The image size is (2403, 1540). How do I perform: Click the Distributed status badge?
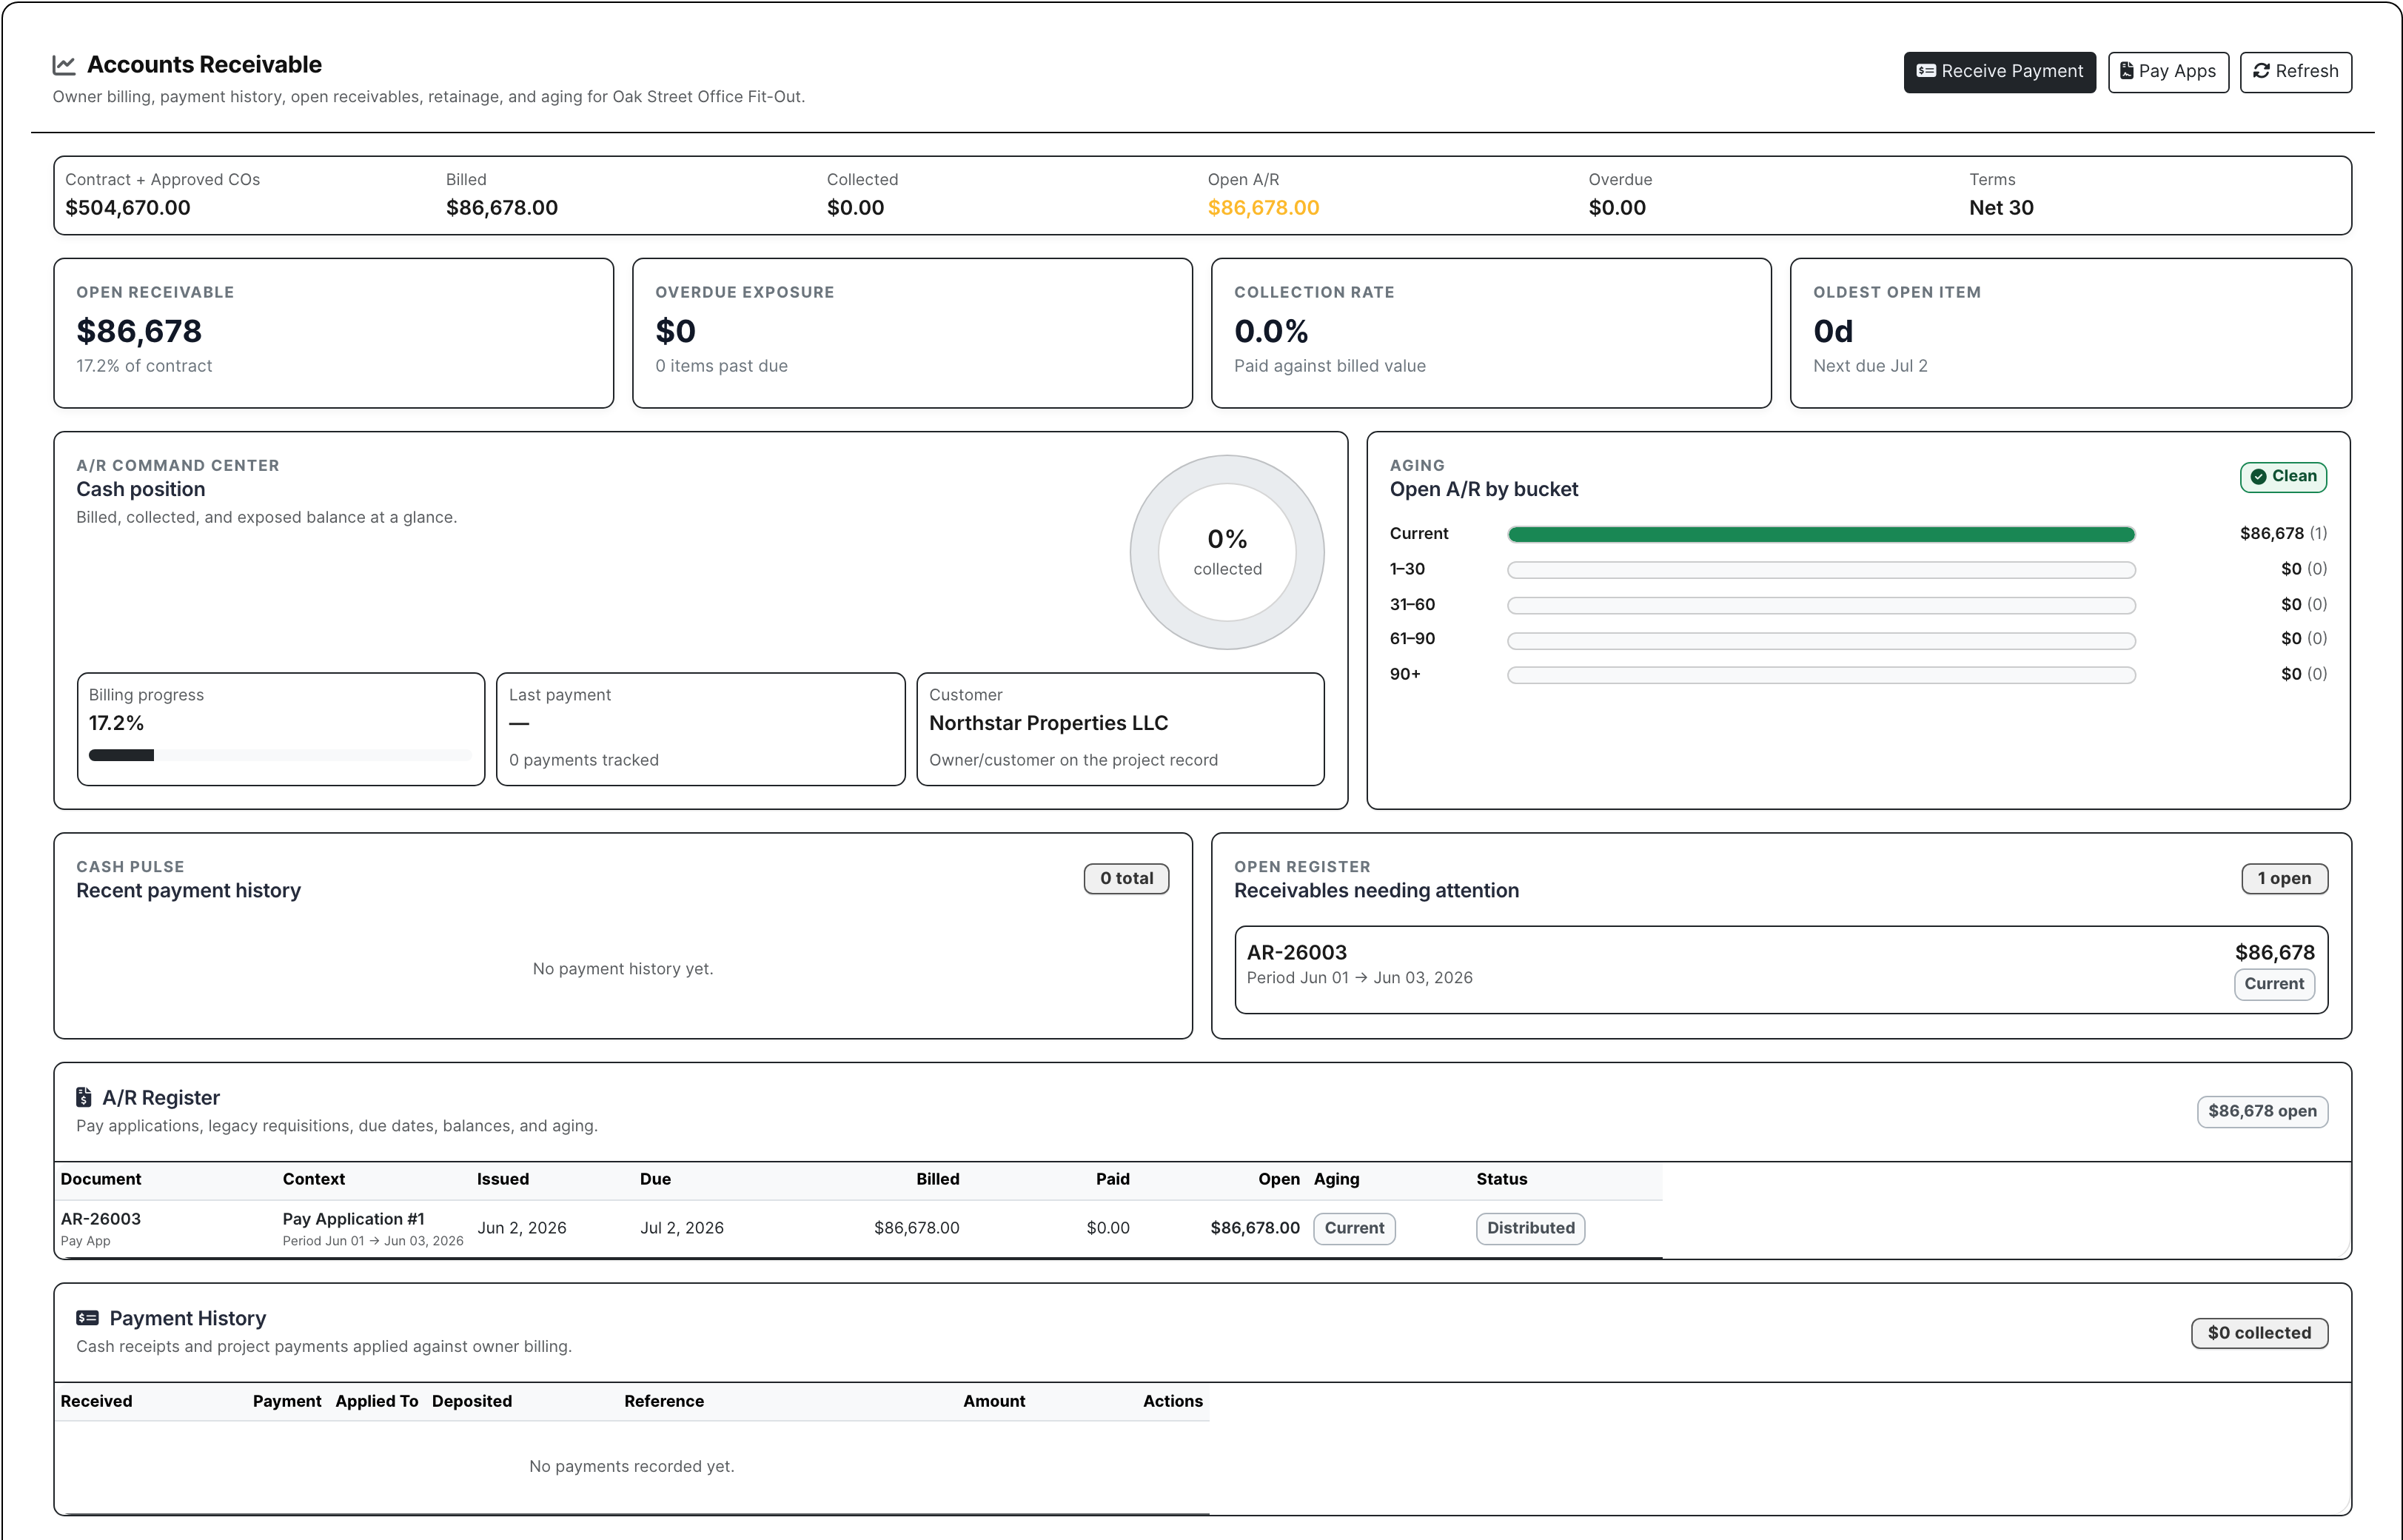click(x=1530, y=1228)
